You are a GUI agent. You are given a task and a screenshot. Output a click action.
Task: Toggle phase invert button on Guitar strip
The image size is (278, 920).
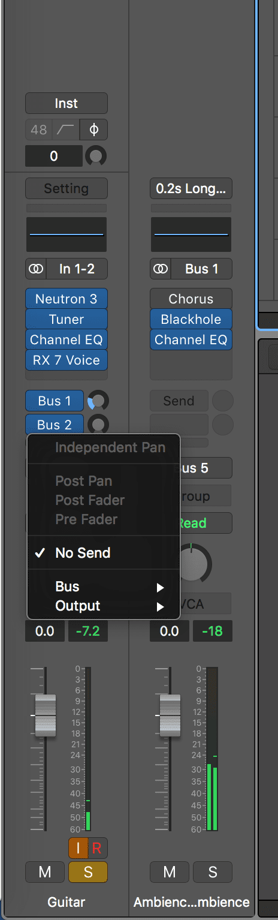(x=94, y=130)
